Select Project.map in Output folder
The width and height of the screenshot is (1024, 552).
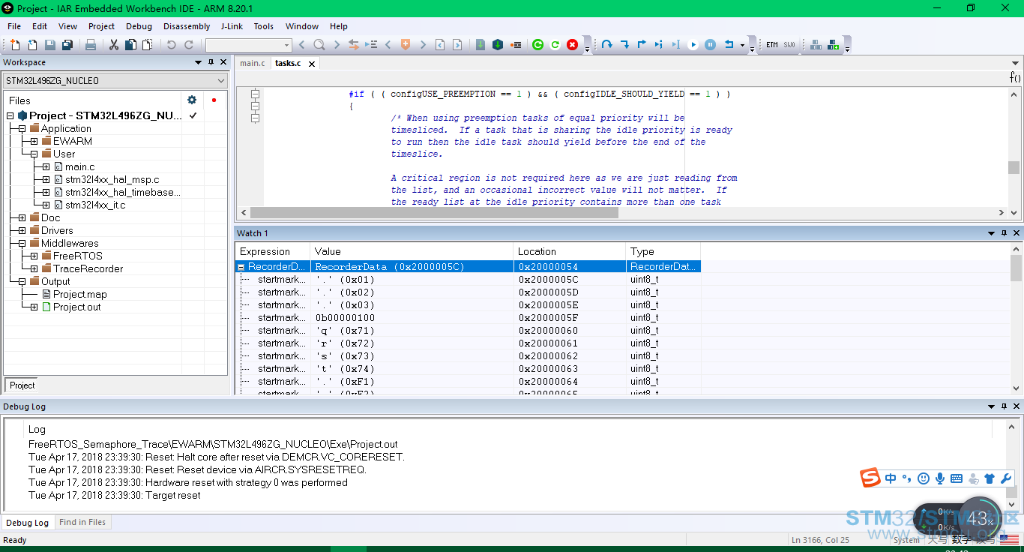(x=79, y=294)
